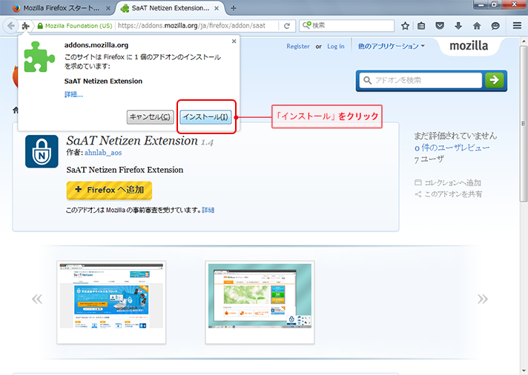
Task: Click the URL address bar
Action: click(198, 26)
